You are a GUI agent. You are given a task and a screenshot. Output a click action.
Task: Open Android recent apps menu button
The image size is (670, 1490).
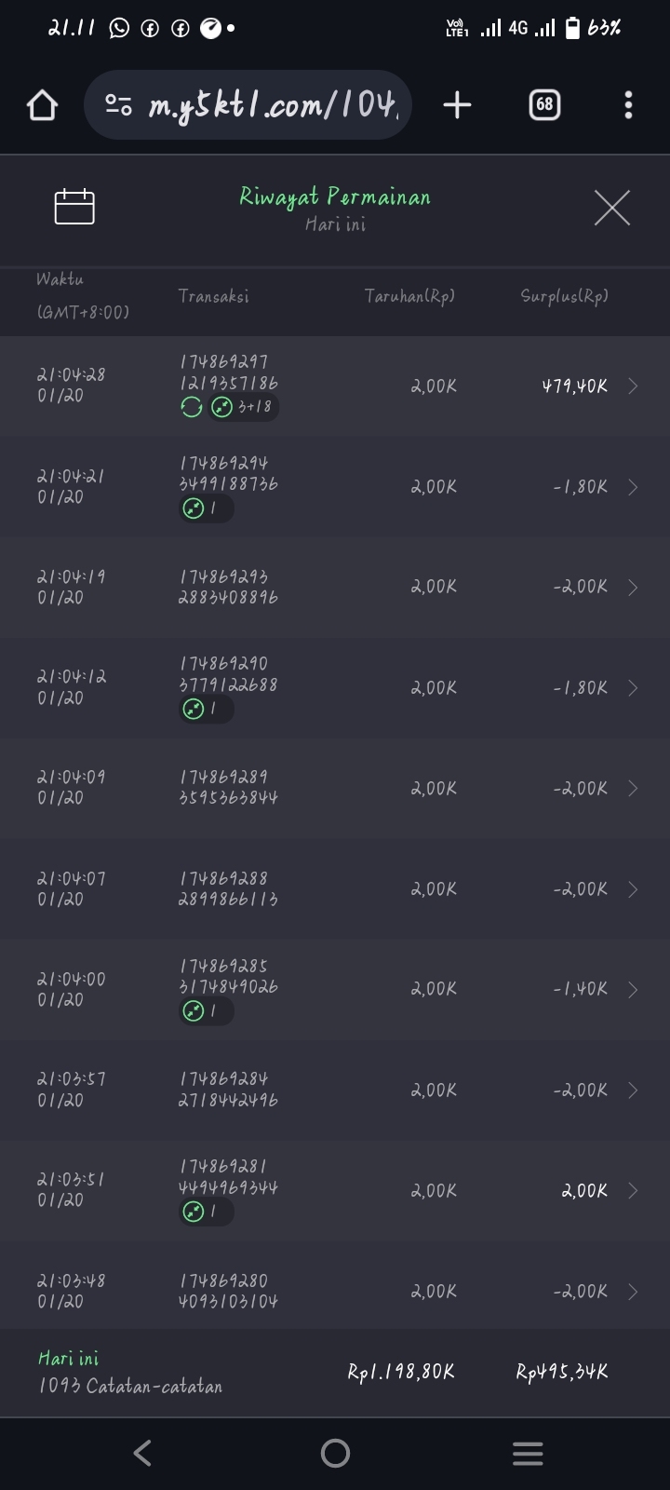click(528, 1454)
